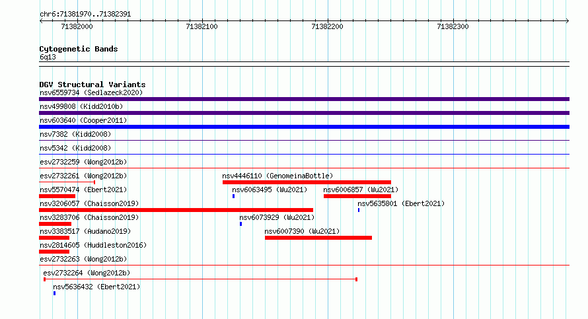Screen dimensions: 588x319
Task: Select nsv3206057 (Chaisson2019) label
Action: click(89, 203)
